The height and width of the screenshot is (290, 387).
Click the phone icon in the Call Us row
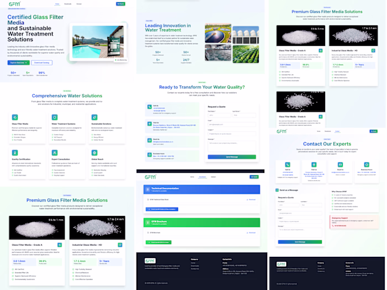(x=150, y=107)
